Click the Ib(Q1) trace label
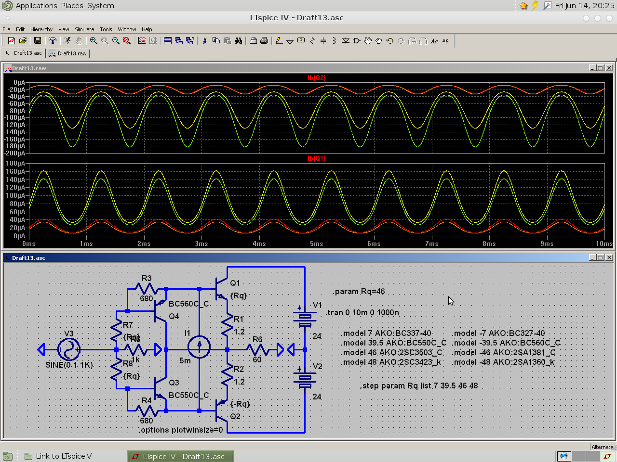 click(317, 158)
